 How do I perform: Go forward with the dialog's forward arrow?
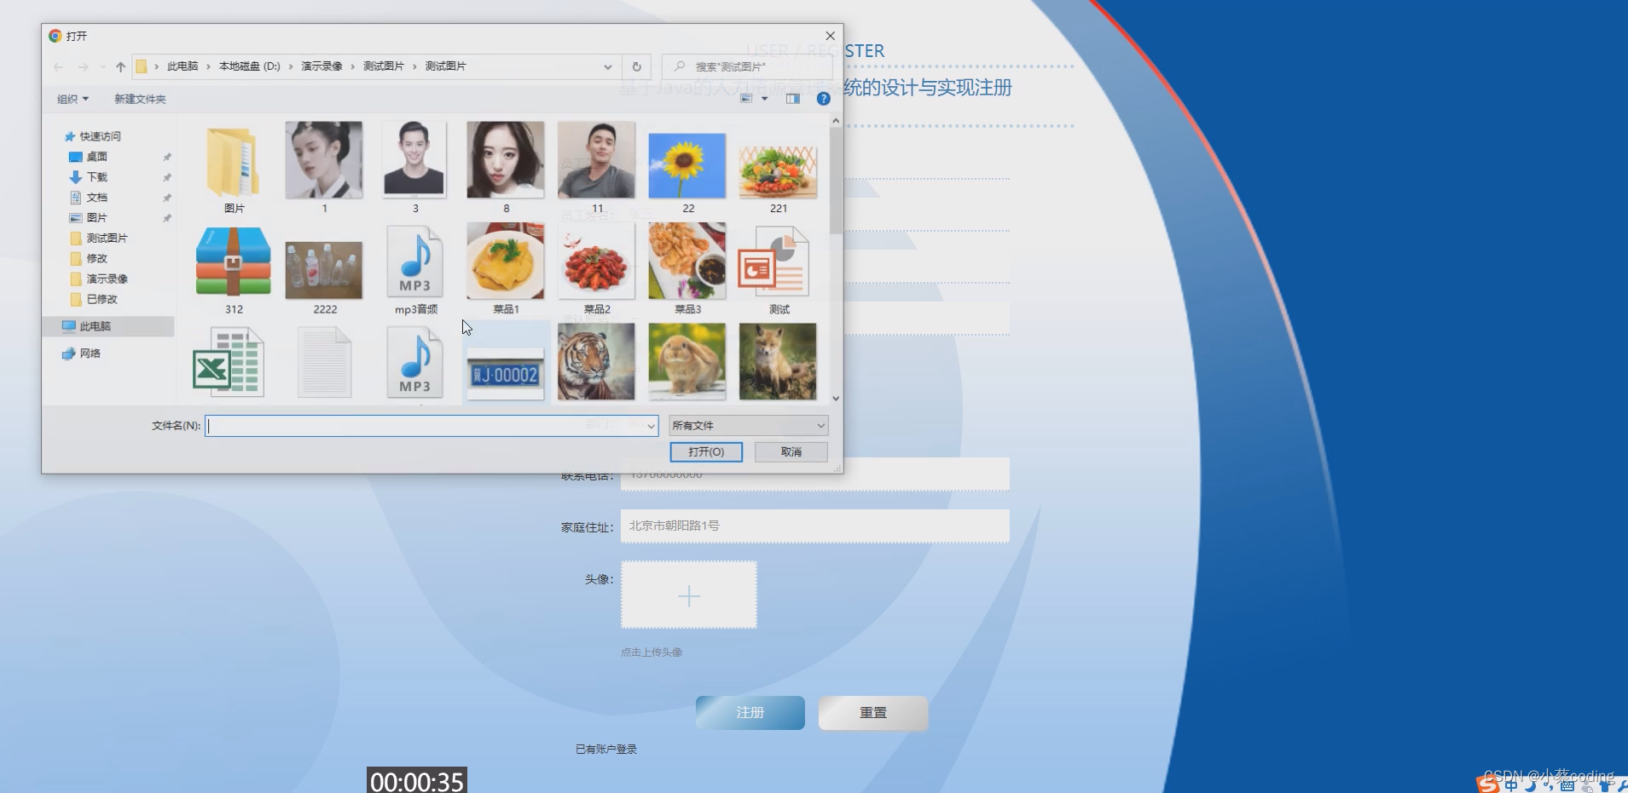pyautogui.click(x=83, y=66)
